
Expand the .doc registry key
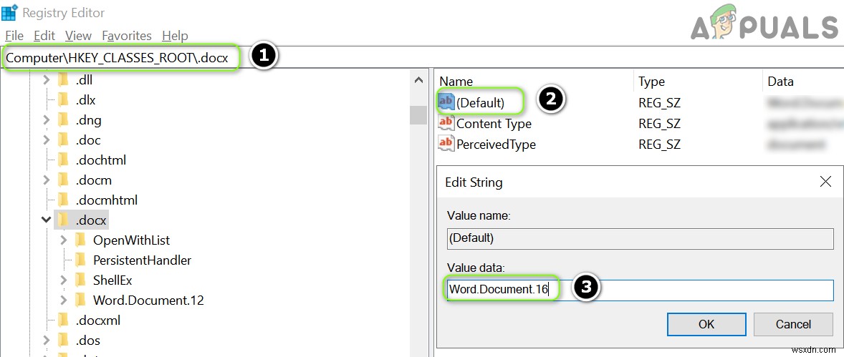point(47,140)
